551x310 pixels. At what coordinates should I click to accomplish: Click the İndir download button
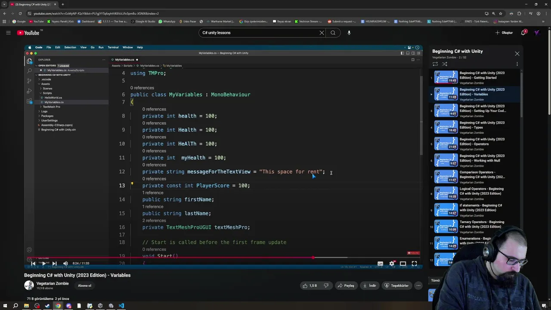pyautogui.click(x=370, y=285)
